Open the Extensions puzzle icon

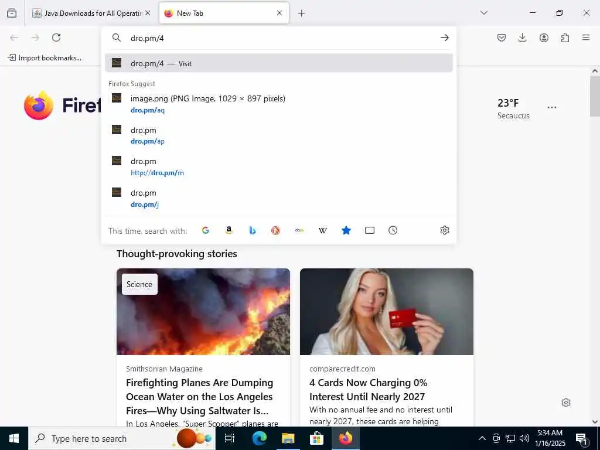point(565,37)
